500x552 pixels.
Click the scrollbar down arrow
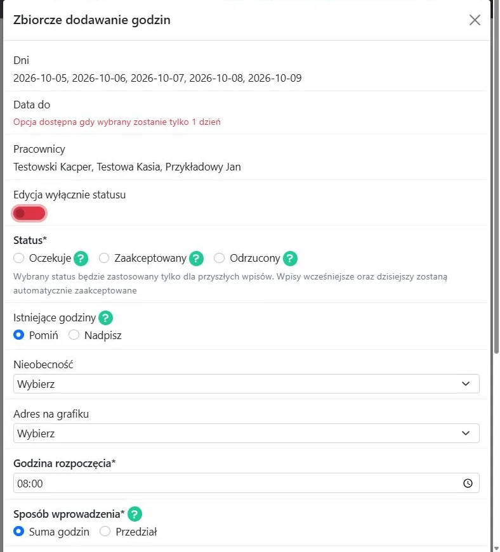(496, 548)
